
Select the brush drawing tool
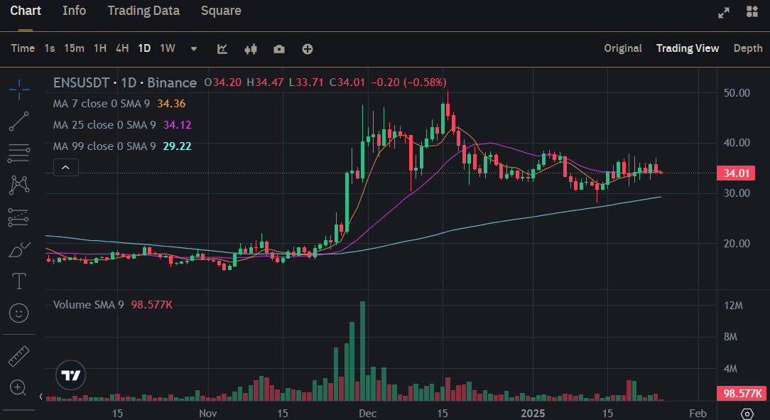tap(19, 249)
